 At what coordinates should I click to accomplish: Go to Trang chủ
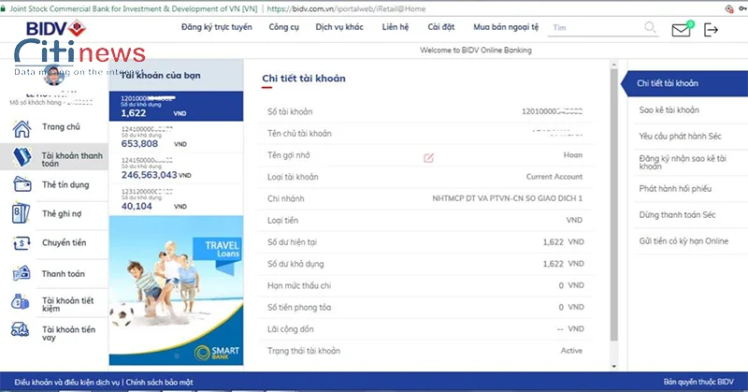[x=61, y=127]
